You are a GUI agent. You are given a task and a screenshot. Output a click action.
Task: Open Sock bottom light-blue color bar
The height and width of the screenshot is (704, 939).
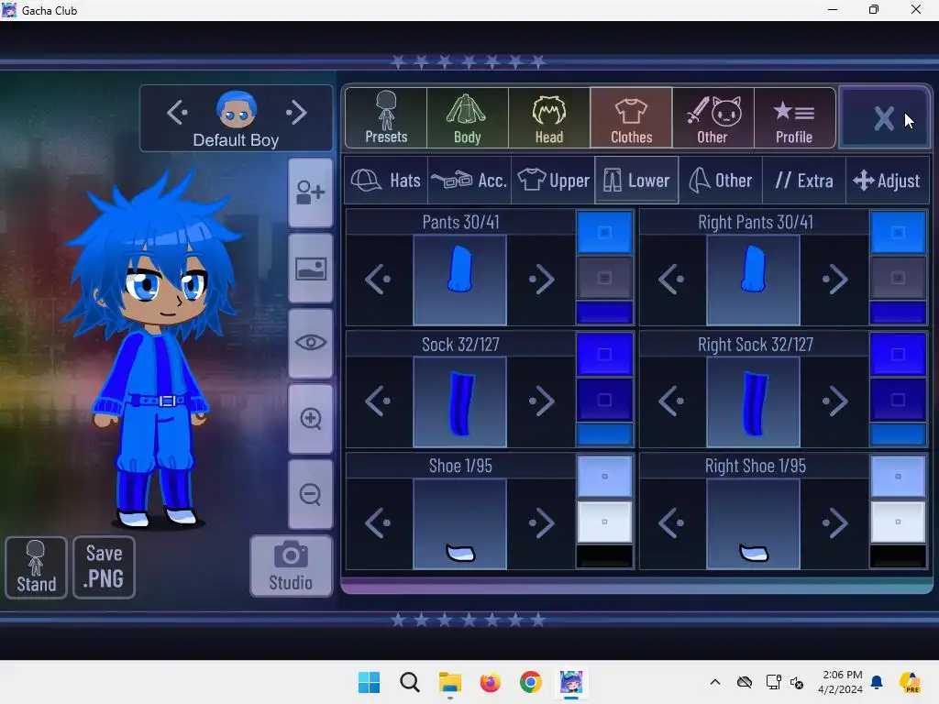[x=604, y=434]
